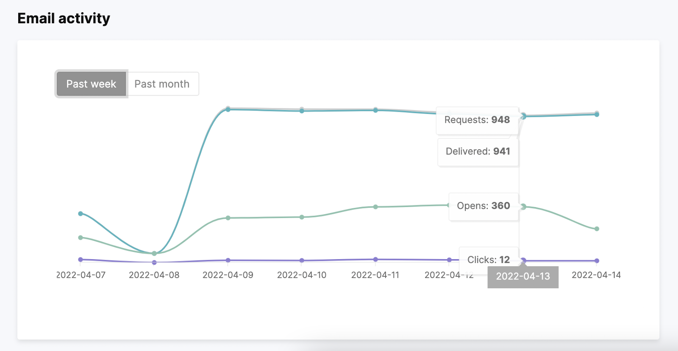Image resolution: width=678 pixels, height=351 pixels.
Task: Click the Delivered: 941 tooltip
Action: coord(478,152)
